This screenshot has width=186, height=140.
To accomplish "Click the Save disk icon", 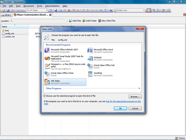I will tap(8, 10).
